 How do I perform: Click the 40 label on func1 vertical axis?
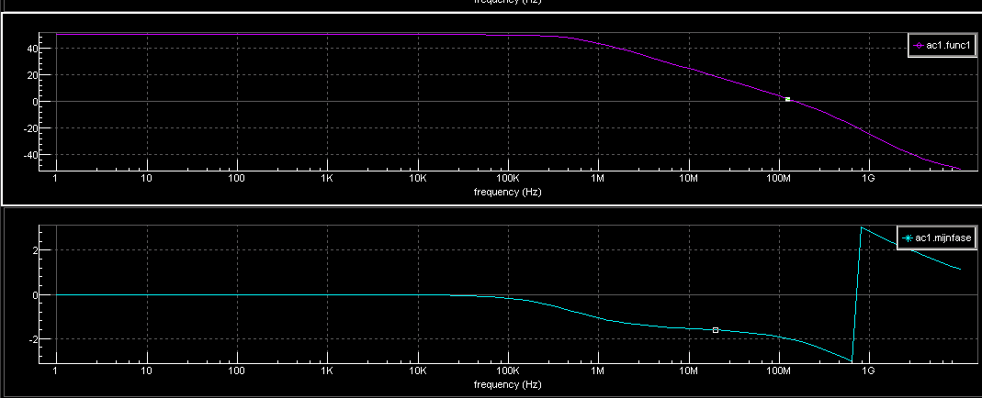pos(30,48)
